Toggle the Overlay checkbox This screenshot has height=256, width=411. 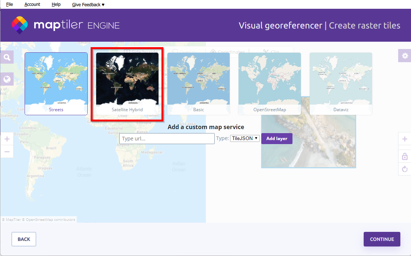point(175,52)
